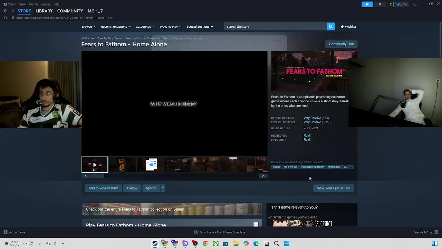Open Friends & Chat icon
This screenshot has width=442, height=249.
pos(436,232)
